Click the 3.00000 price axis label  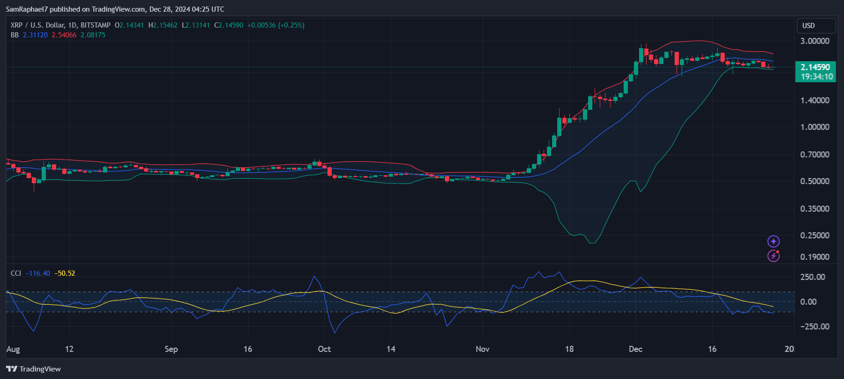pyautogui.click(x=815, y=41)
